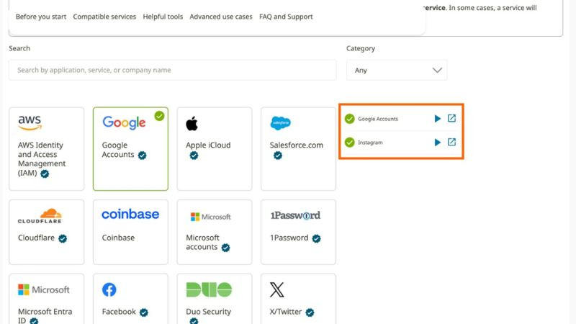This screenshot has height=324, width=576.
Task: Play the Instagram guide
Action: 437,143
